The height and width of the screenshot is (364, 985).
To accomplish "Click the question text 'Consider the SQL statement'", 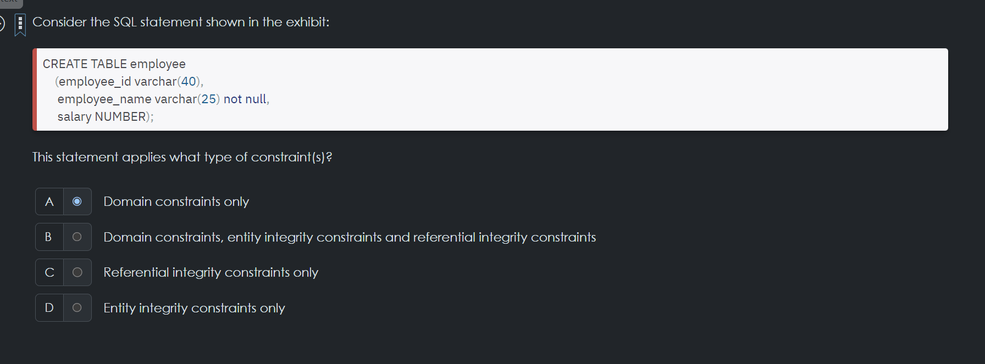I will [x=118, y=22].
